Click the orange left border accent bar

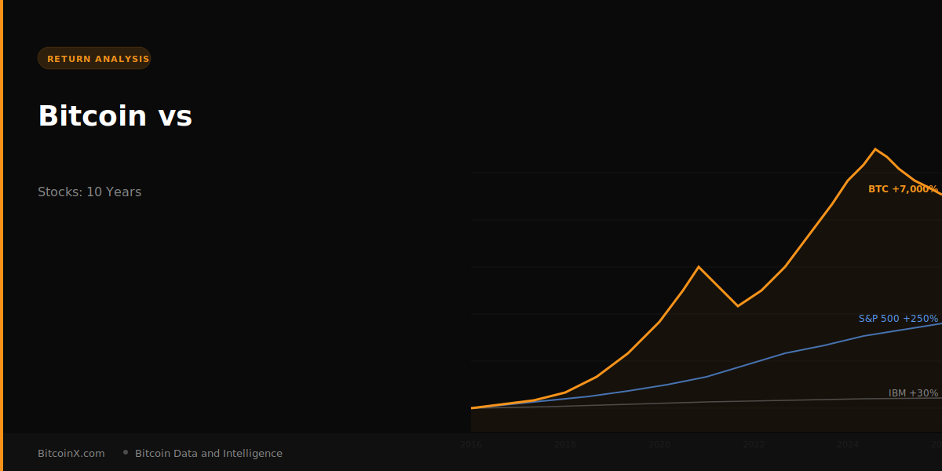[2, 235]
